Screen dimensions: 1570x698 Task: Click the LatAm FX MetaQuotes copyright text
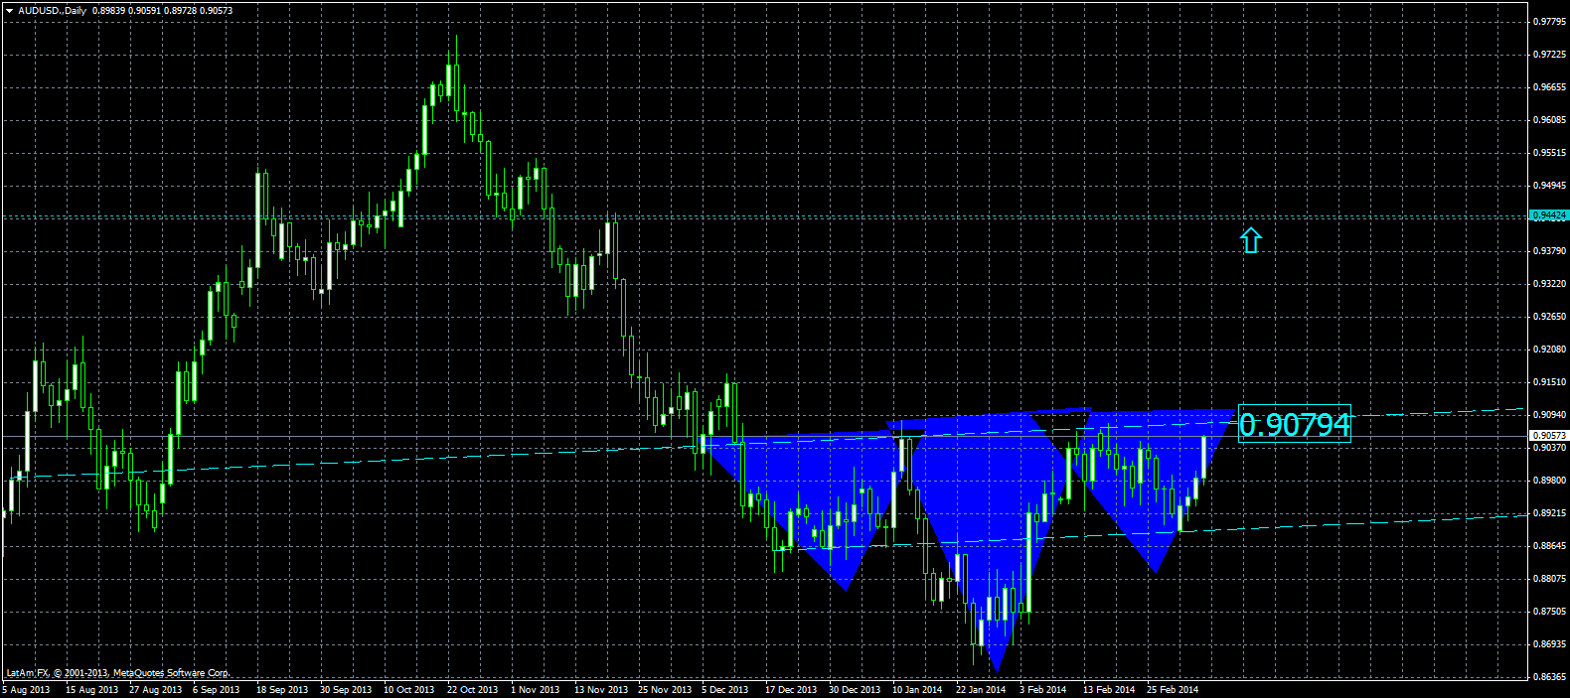118,673
